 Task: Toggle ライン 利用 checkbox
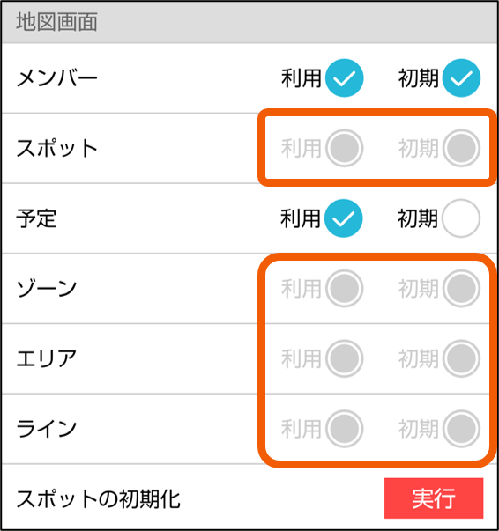[x=344, y=428]
